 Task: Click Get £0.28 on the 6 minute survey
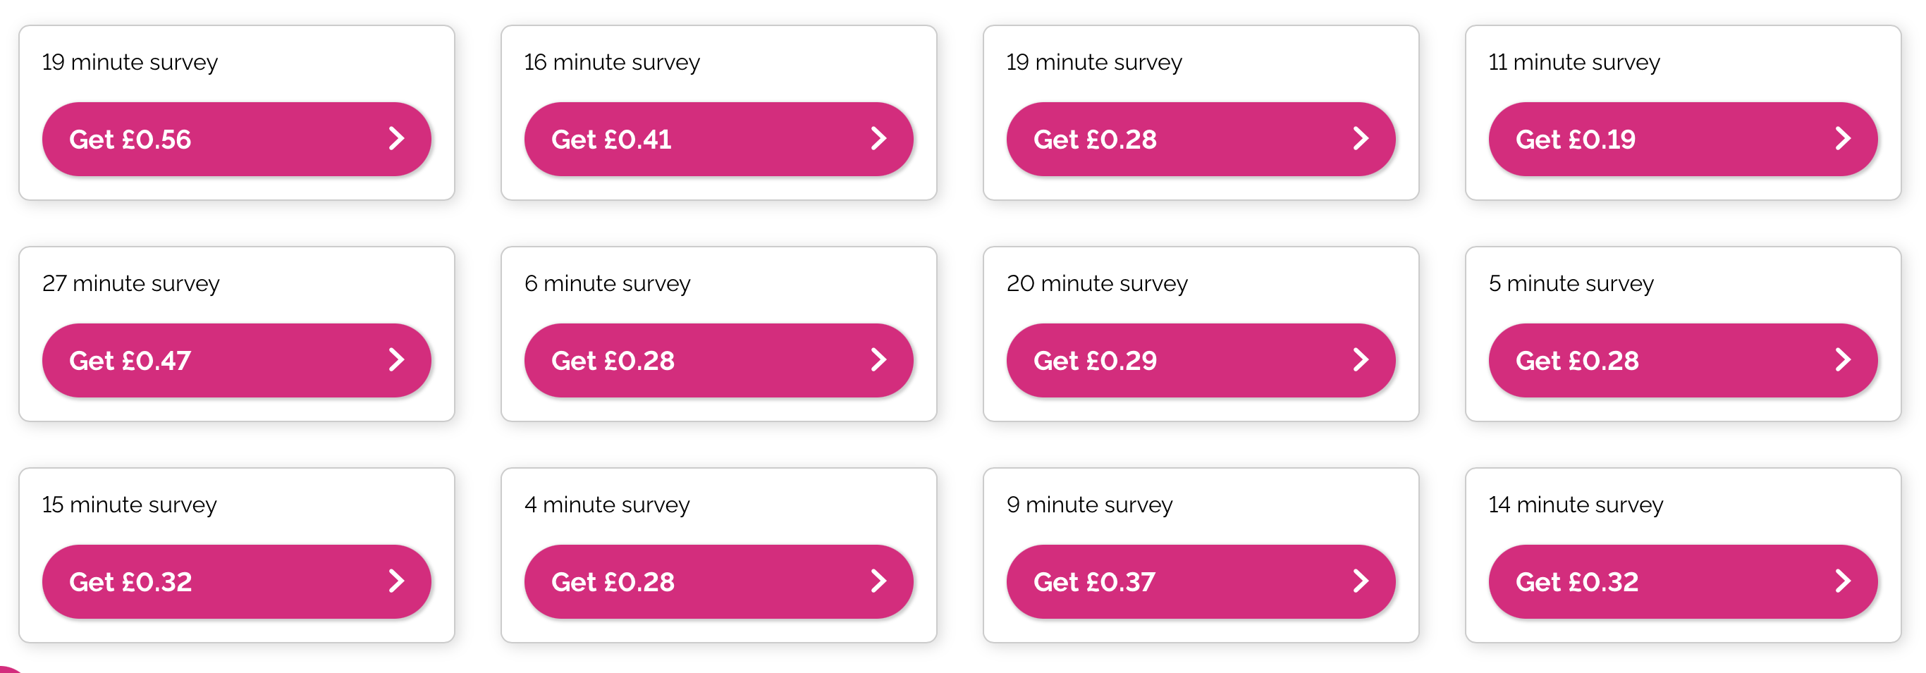718,360
